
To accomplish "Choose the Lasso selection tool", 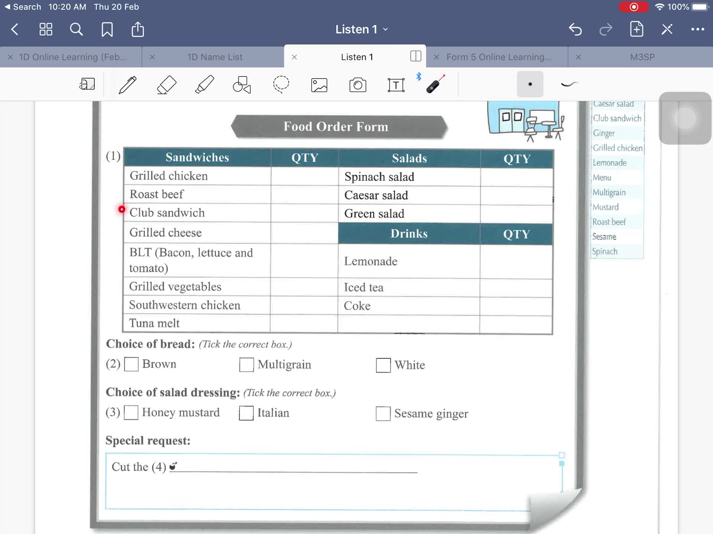I will (281, 85).
